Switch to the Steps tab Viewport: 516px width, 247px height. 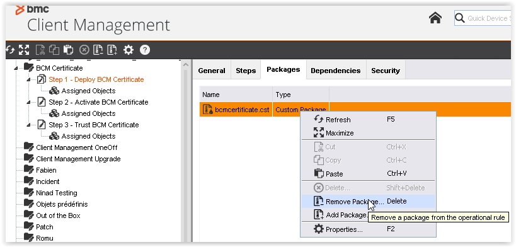[246, 71]
